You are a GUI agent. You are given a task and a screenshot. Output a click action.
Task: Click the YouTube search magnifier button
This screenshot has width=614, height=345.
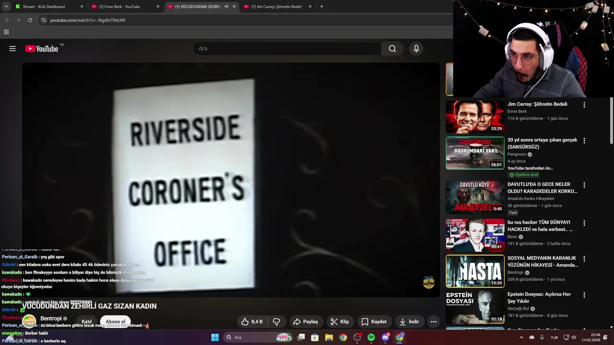pos(392,48)
